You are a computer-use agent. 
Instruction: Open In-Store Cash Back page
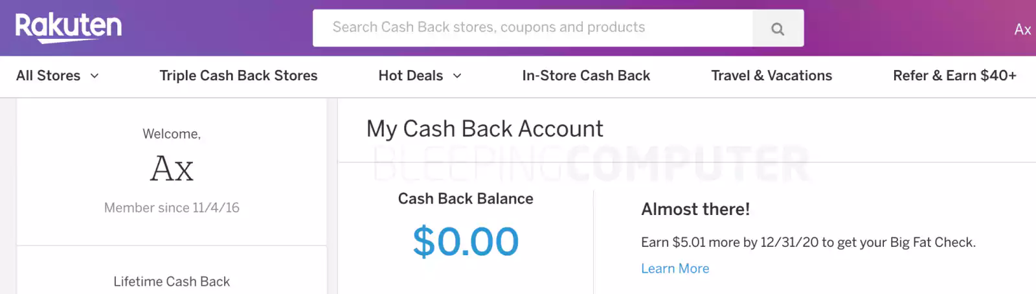586,76
